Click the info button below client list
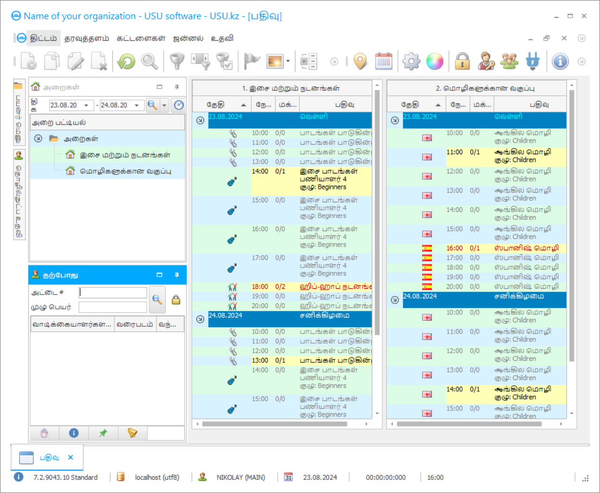Viewport: 600px width, 493px height. (x=73, y=433)
